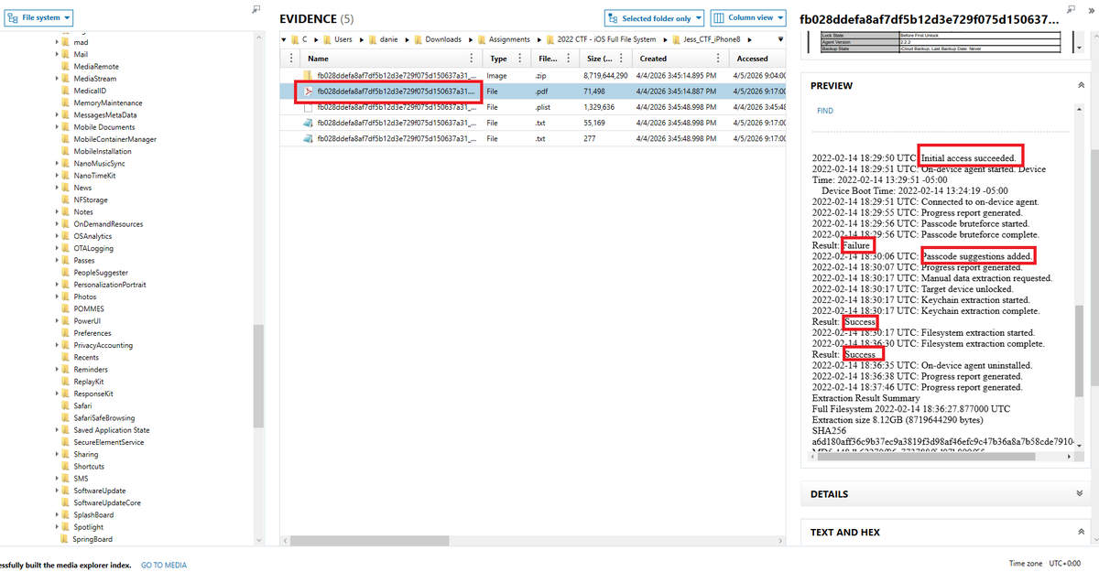
Task: Click the PDF file icon in evidence list
Action: point(309,91)
